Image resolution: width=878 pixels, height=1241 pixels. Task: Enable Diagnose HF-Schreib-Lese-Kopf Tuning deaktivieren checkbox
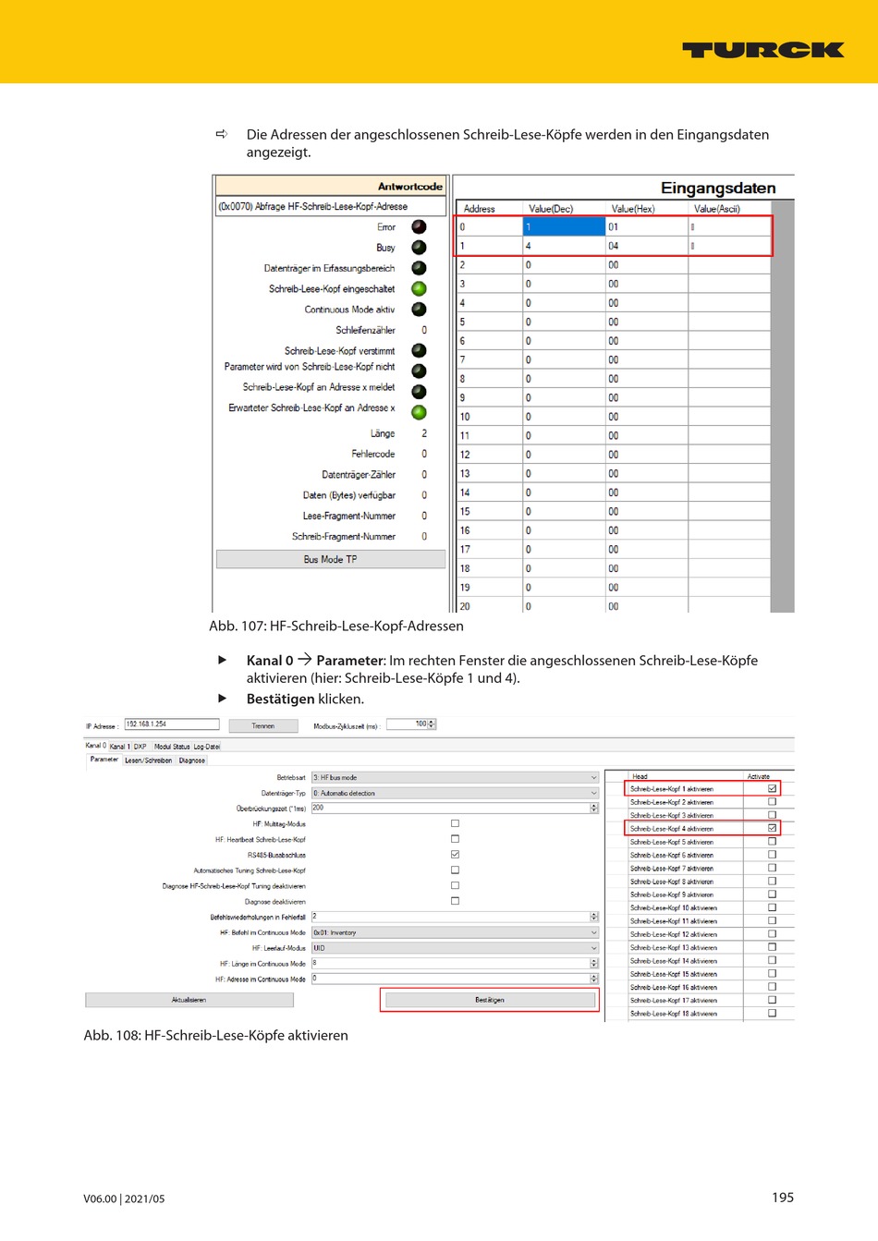455,885
